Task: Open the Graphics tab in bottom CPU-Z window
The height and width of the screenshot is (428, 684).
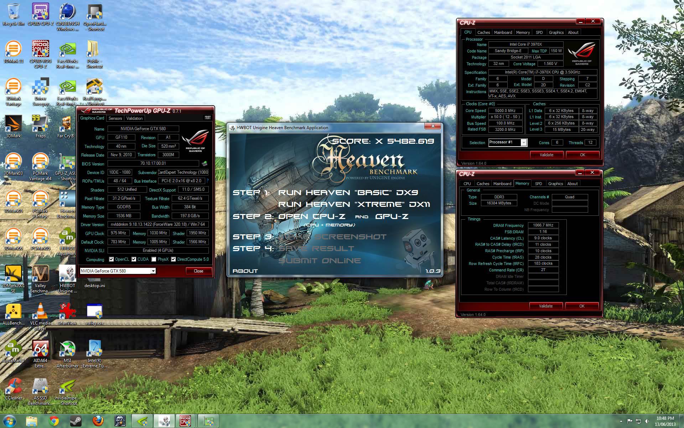Action: pyautogui.click(x=555, y=184)
